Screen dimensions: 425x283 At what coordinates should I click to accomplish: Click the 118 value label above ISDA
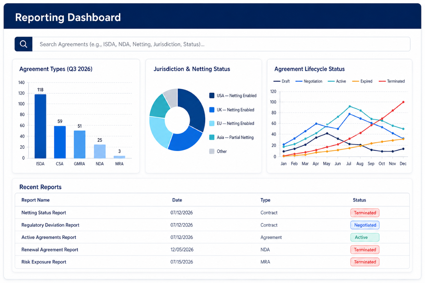pos(40,90)
